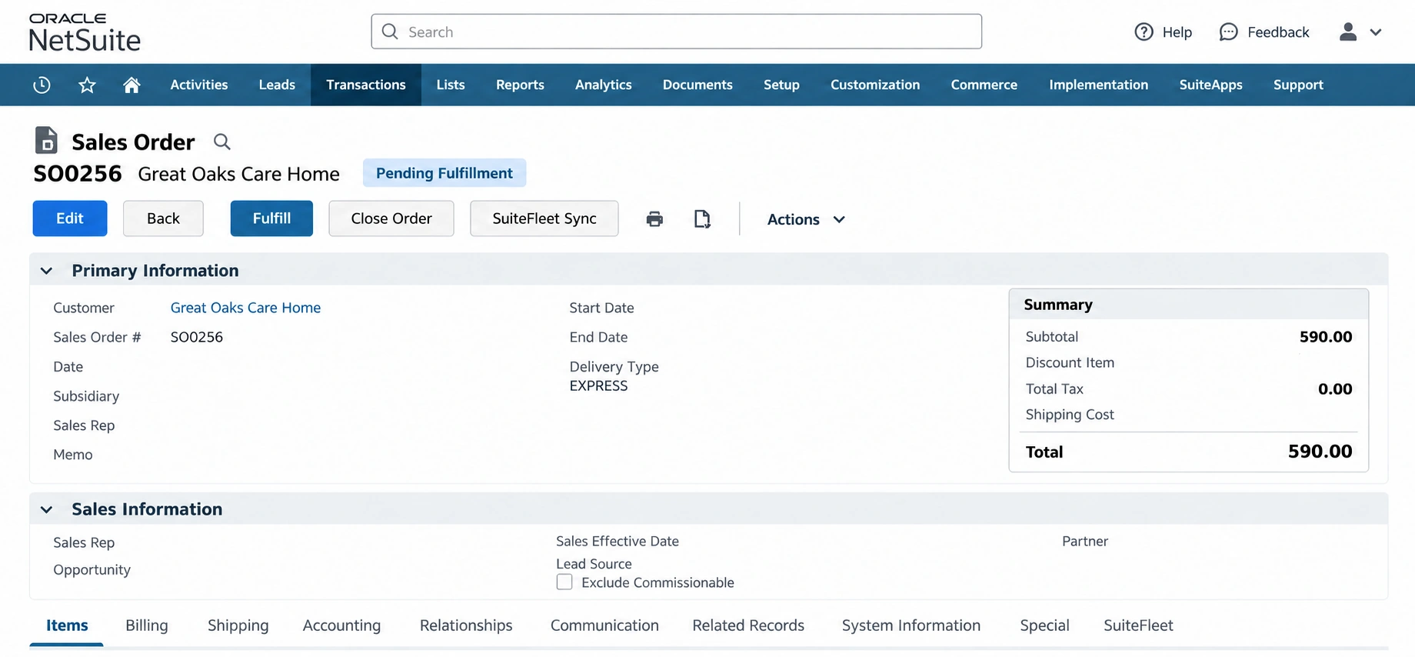
Task: Focus the global Search field
Action: (677, 32)
